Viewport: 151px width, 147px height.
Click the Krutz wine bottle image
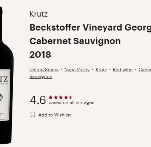coord(6,75)
